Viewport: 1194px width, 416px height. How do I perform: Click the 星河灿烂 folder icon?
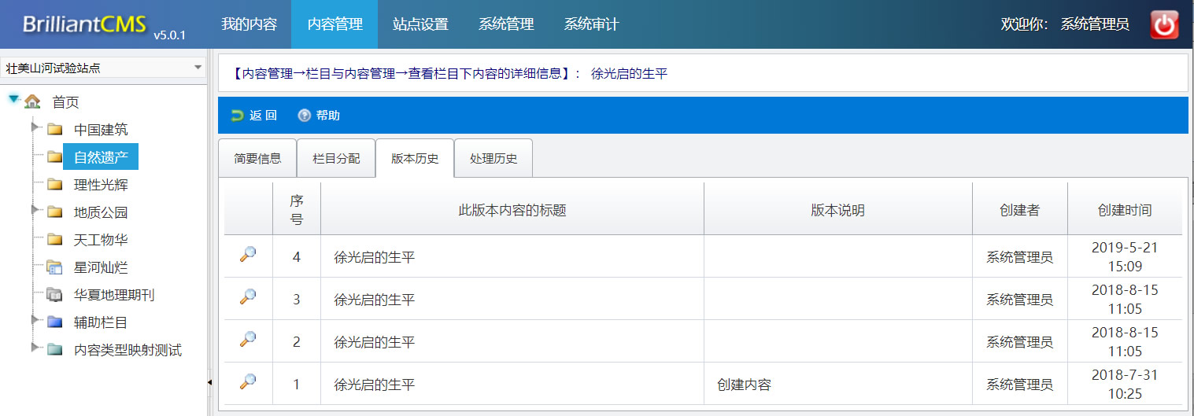click(54, 267)
